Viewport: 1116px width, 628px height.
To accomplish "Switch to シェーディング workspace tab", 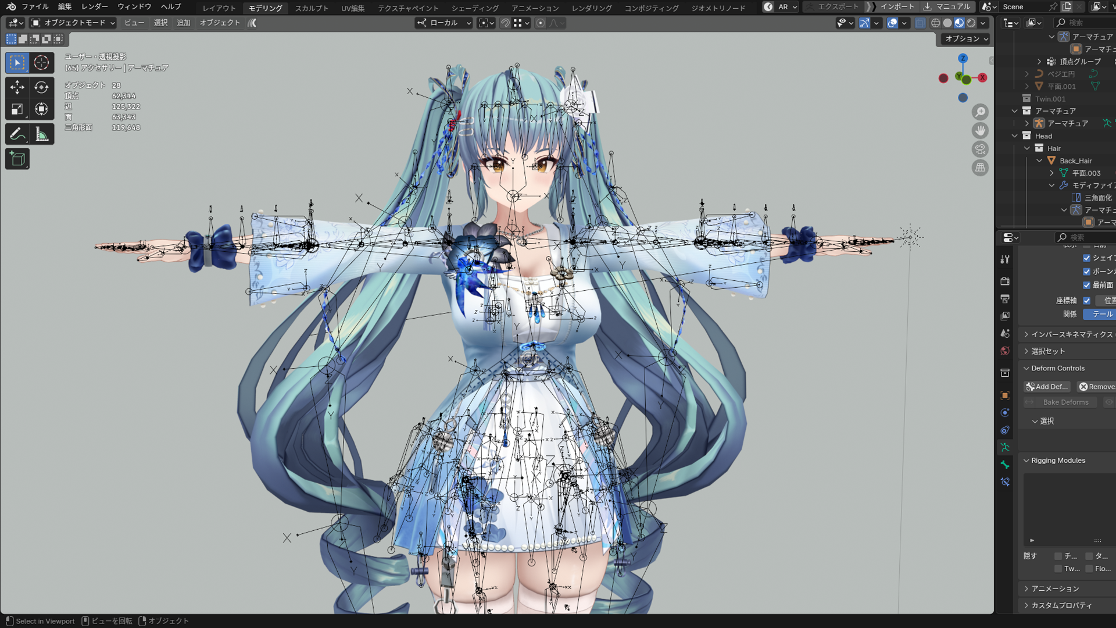I will [x=475, y=8].
